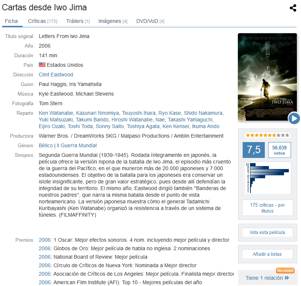Click the 2006 National Board of Review link
This screenshot has width=301, height=286.
point(45,257)
